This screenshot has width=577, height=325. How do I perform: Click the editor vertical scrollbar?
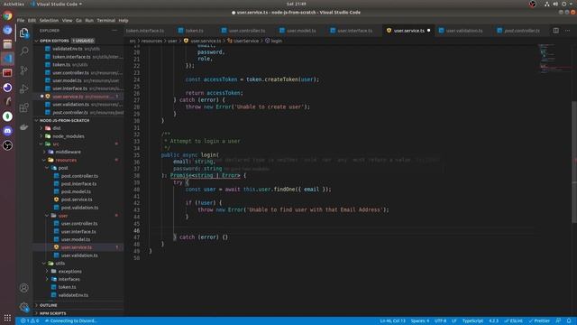pyautogui.click(x=574, y=162)
